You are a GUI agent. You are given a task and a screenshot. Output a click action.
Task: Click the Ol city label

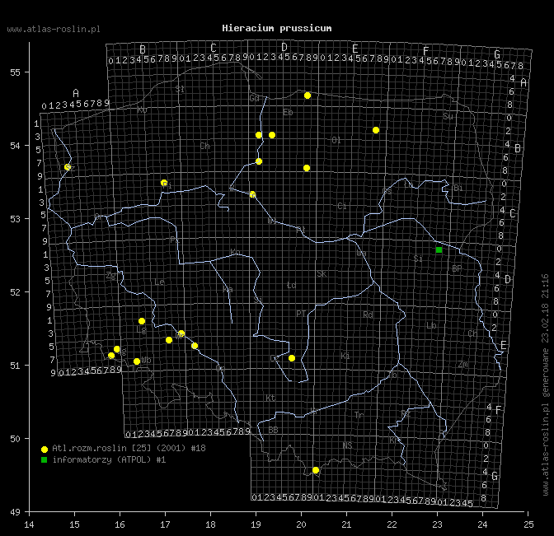pos(336,140)
